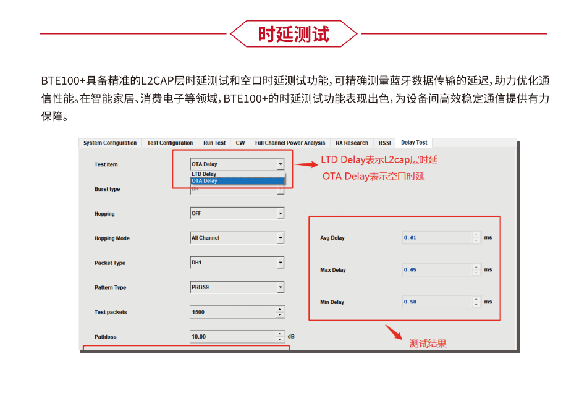The height and width of the screenshot is (401, 587).
Task: Increase Test packets with up arrow
Action: (x=280, y=310)
